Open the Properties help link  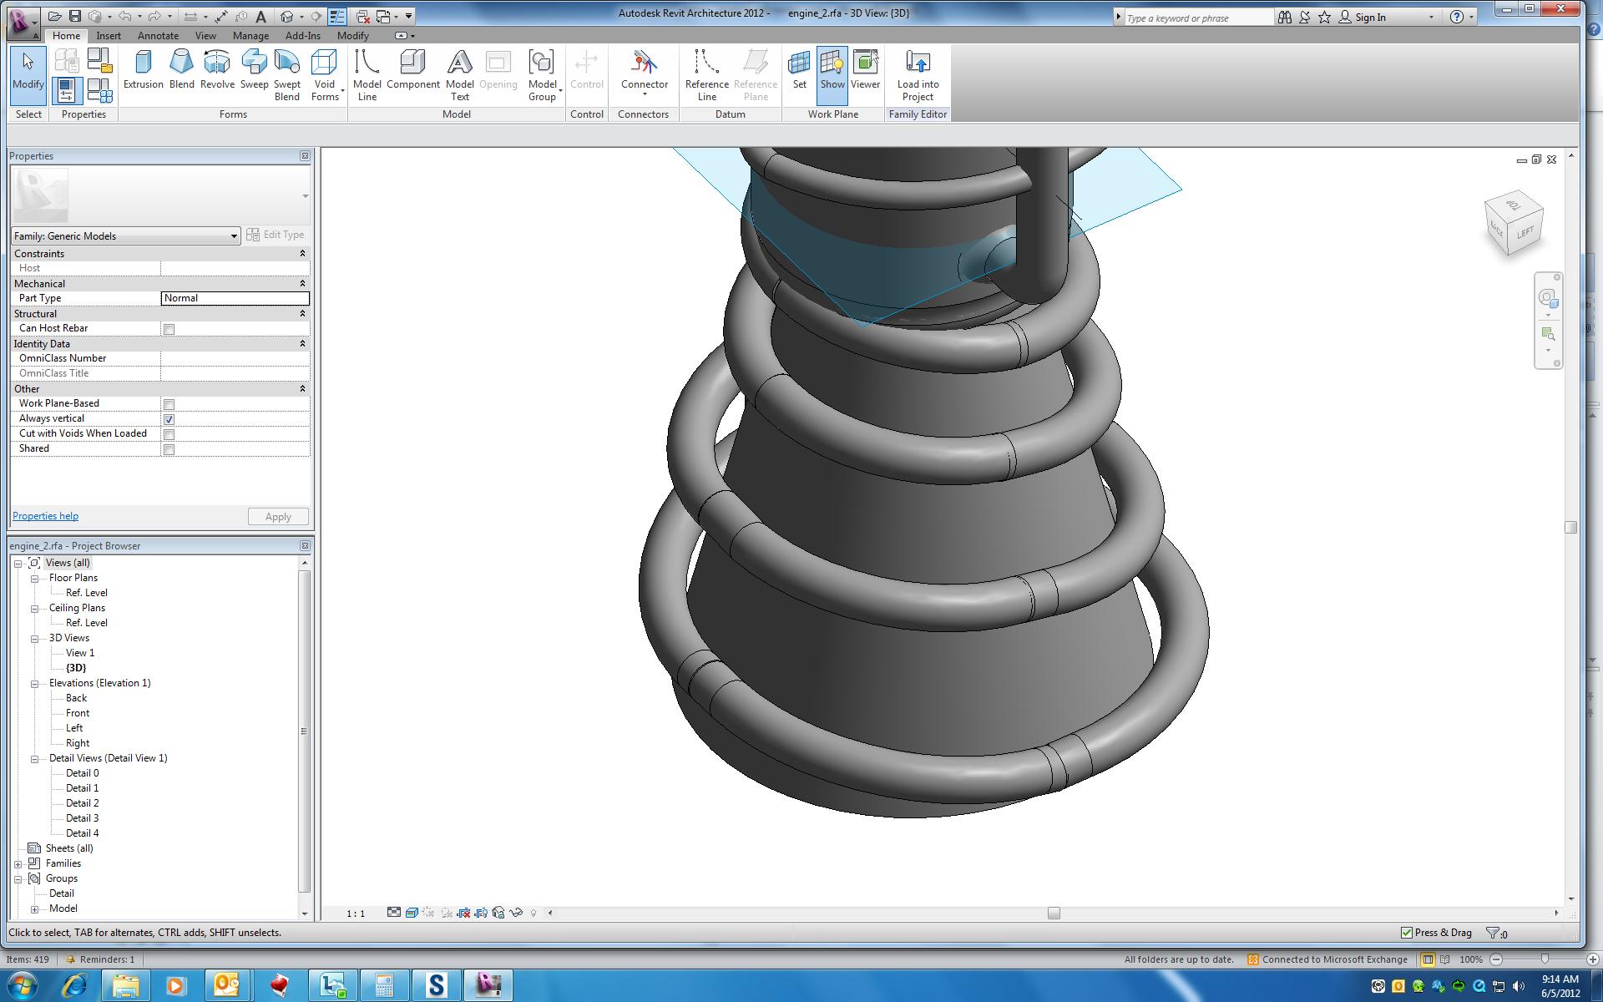coord(45,516)
